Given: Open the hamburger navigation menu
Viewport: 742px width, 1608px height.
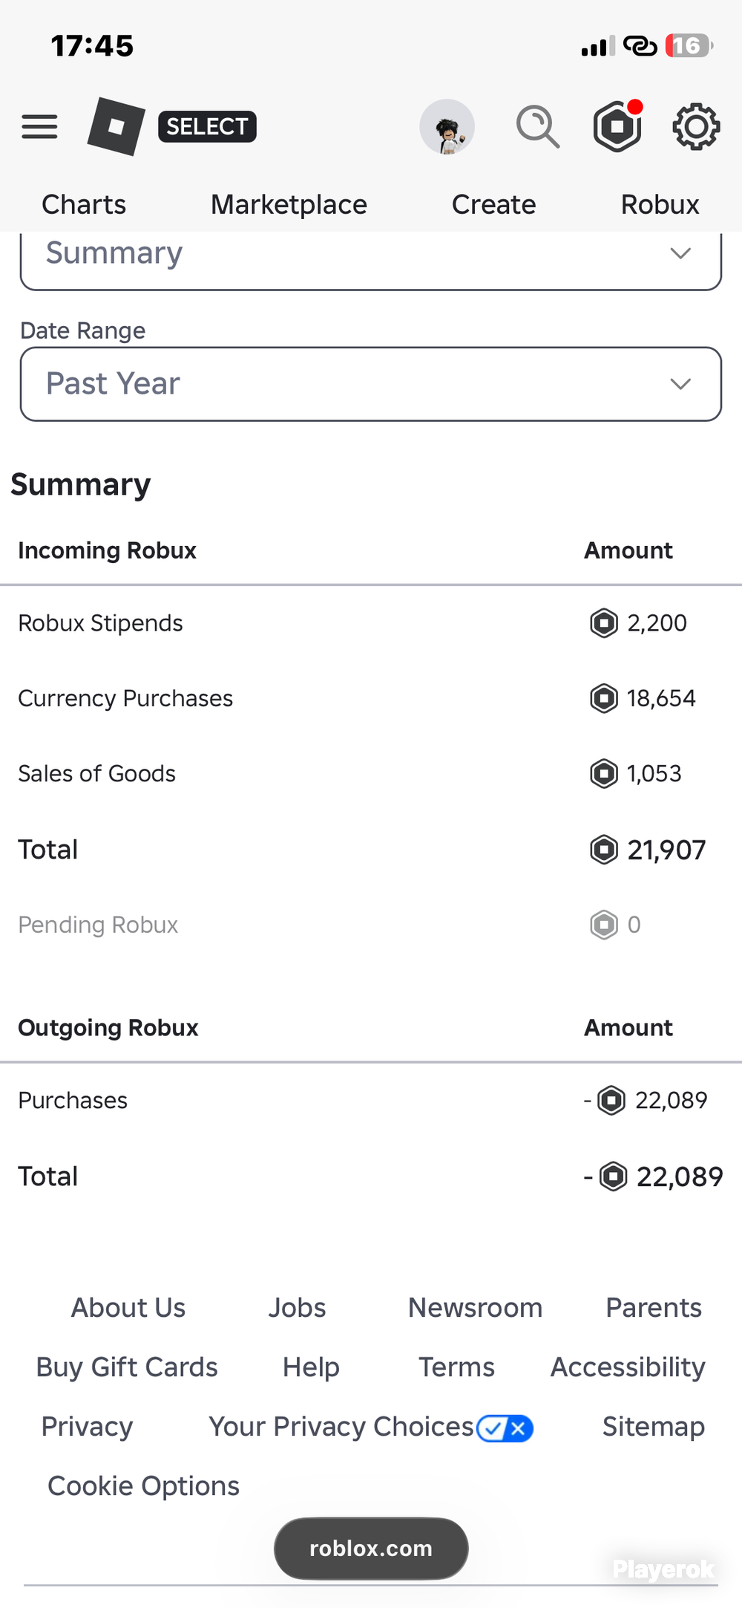Looking at the screenshot, I should 39,127.
